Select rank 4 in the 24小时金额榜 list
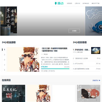The height and width of the screenshot is (102, 102). click(x=5, y=65)
